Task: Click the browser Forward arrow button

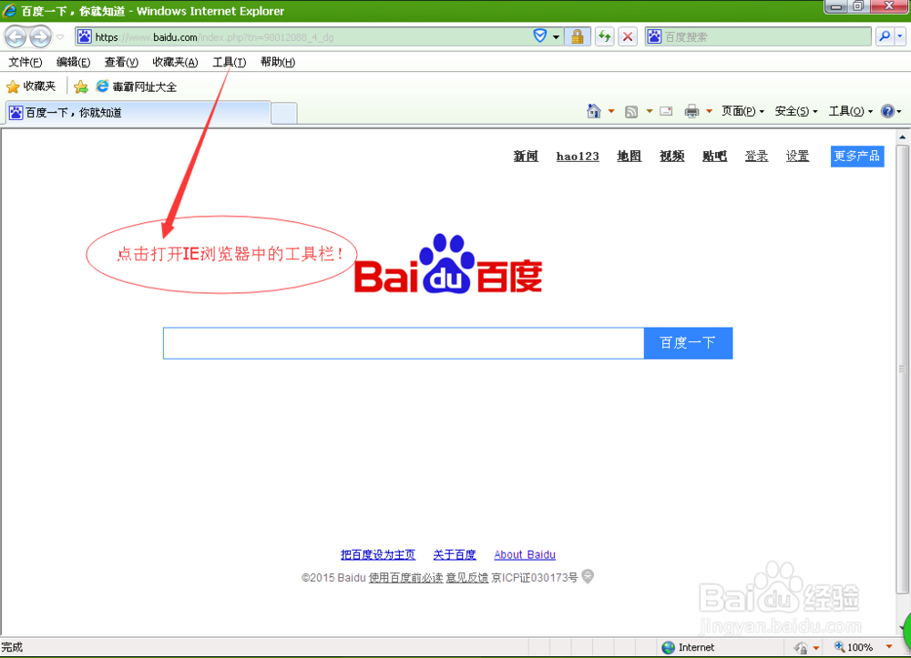Action: 40,37
